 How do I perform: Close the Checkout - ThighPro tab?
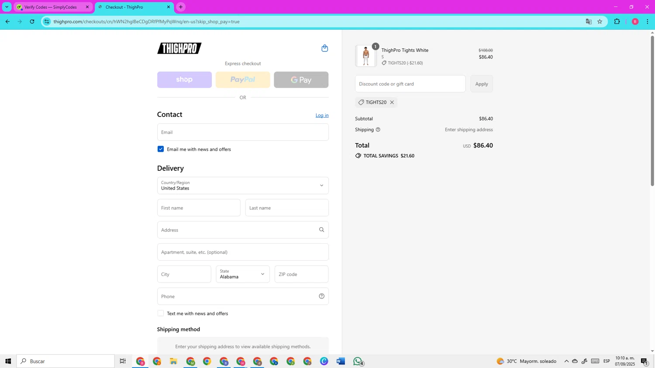pos(169,7)
